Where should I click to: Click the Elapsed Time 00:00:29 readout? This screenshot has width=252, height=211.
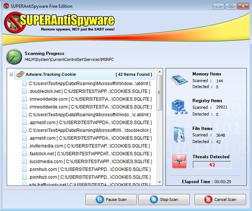(x=207, y=181)
